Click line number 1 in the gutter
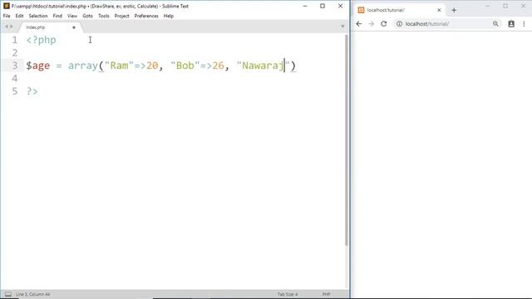 coord(15,40)
